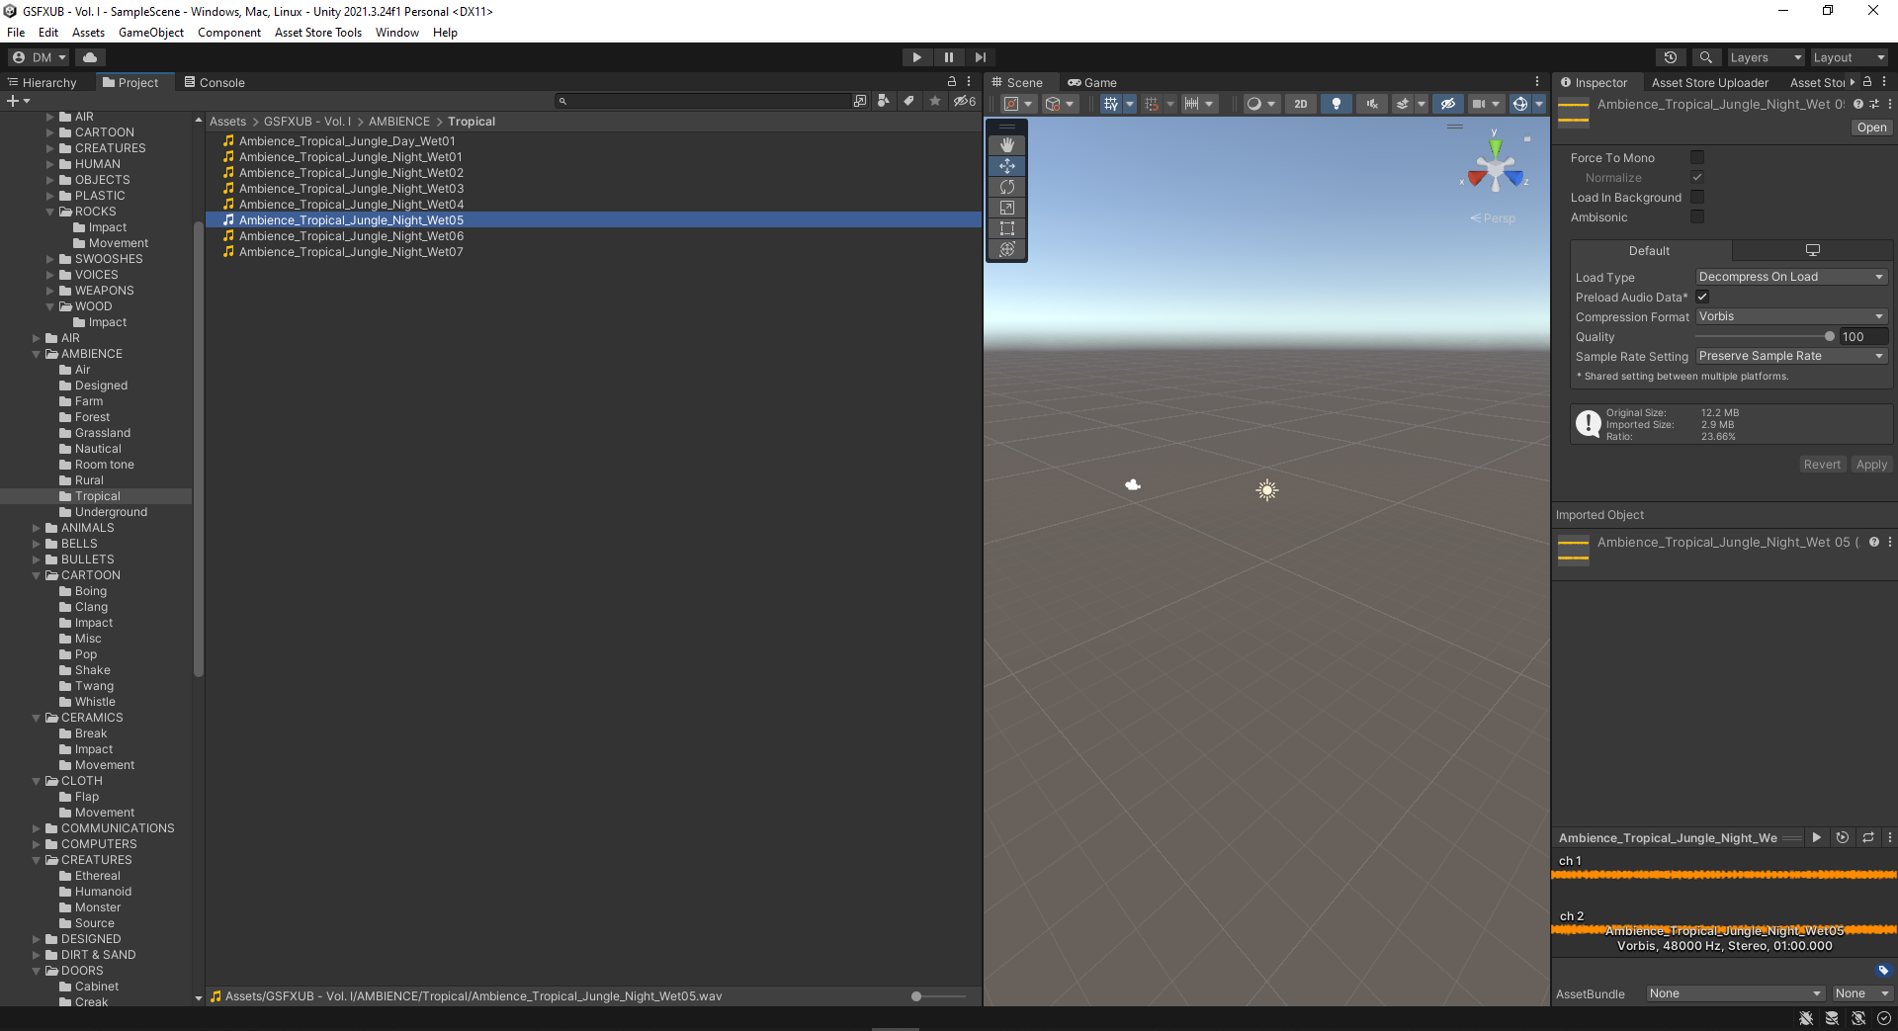Open the Asset Store Tools menu
The image size is (1898, 1031).
[x=318, y=33]
